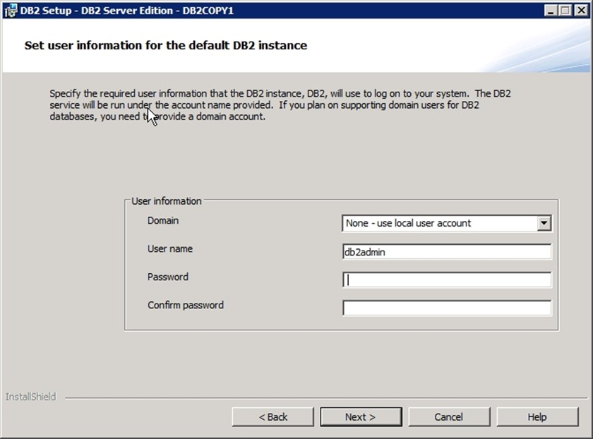Click the Password label text
Viewport: 593px width, 439px height.
167,277
